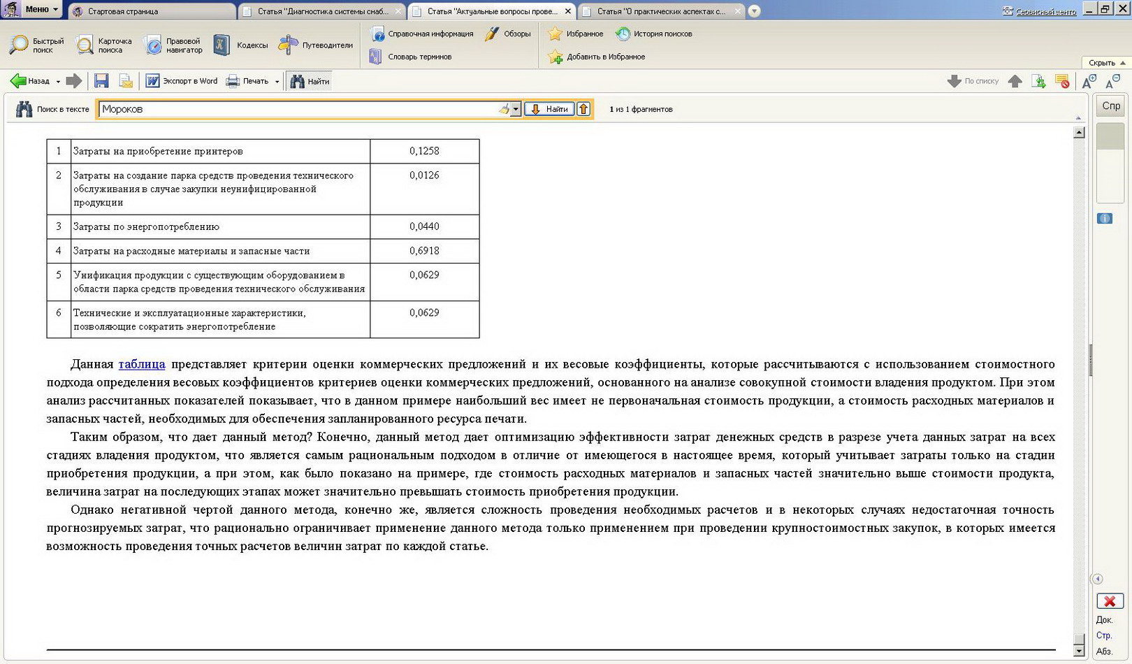The height and width of the screenshot is (664, 1132).
Task: Click the search text field containing Мороков
Action: [x=293, y=109]
